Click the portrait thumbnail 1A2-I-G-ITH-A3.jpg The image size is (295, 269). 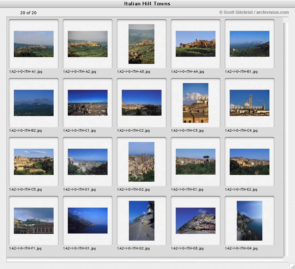click(142, 44)
